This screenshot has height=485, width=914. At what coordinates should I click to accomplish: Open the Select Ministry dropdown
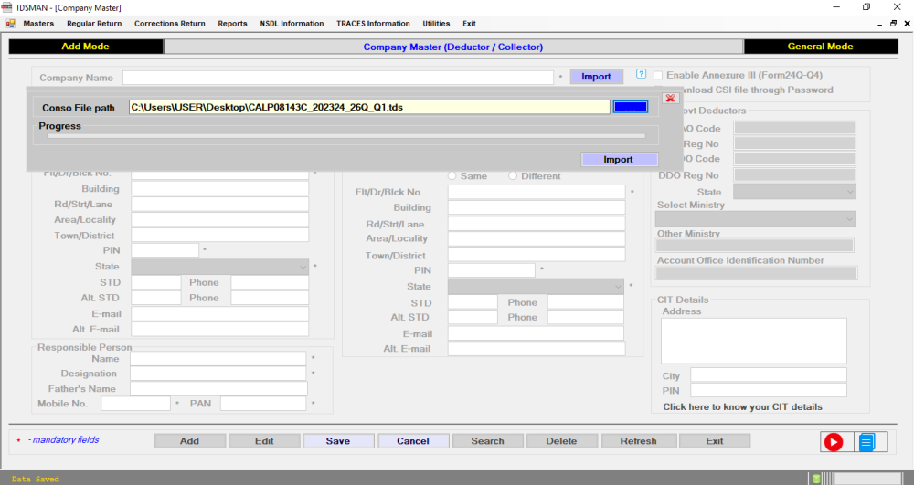[850, 219]
